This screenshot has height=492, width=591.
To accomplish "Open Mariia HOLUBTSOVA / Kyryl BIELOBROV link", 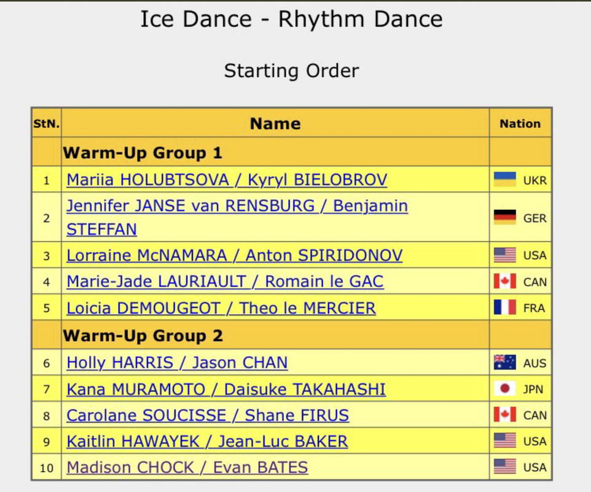I will tap(227, 180).
